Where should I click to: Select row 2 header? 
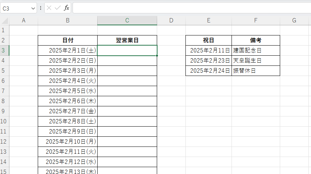(x=4, y=41)
